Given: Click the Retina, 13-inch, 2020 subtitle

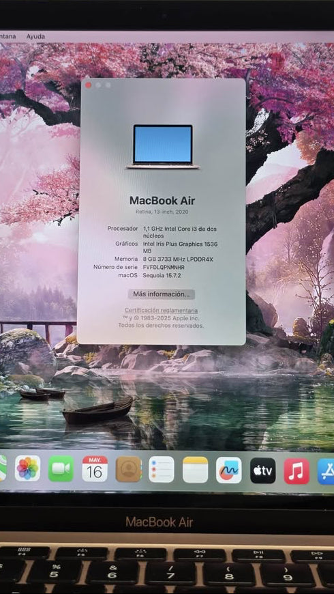Looking at the screenshot, I should click(x=162, y=212).
